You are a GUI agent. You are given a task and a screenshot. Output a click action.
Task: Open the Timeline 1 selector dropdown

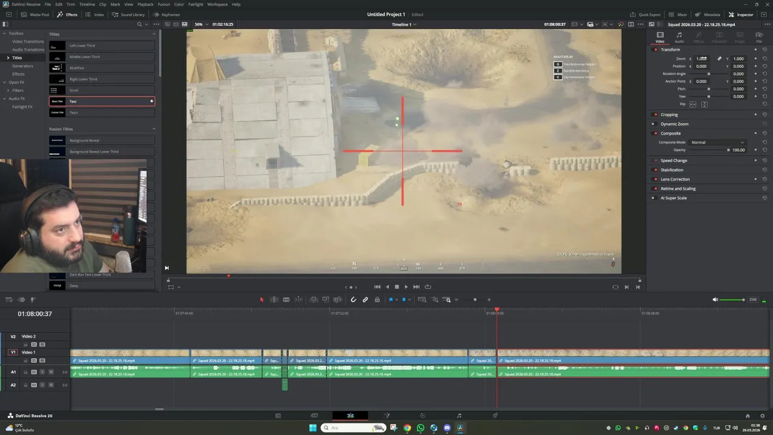[x=404, y=24]
